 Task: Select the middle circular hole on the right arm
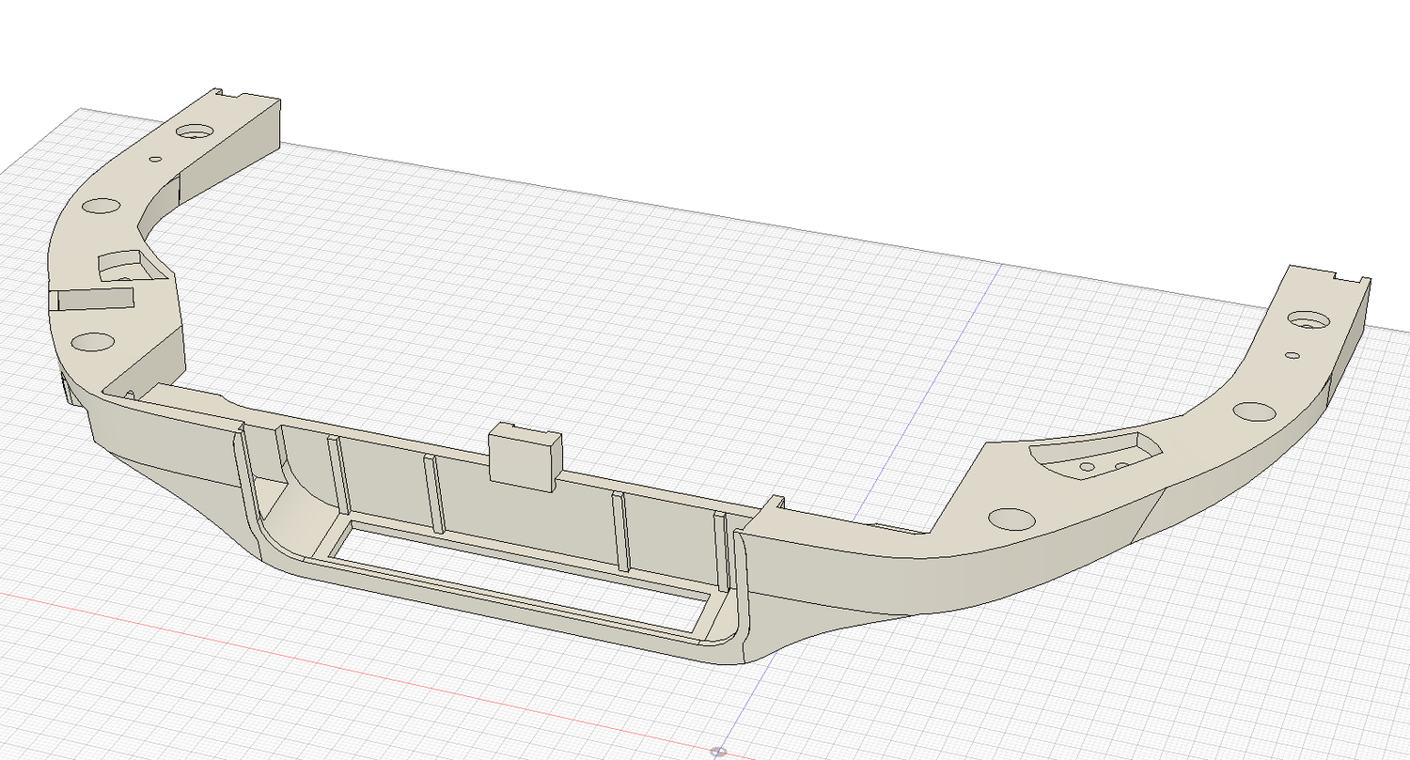tap(1252, 411)
